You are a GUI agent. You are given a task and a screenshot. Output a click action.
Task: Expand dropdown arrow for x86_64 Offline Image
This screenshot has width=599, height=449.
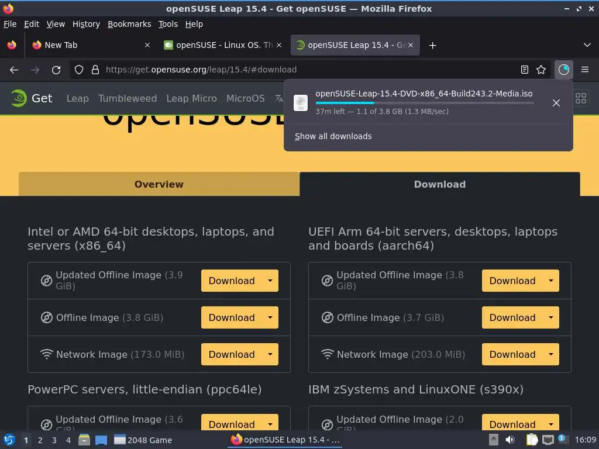(270, 317)
